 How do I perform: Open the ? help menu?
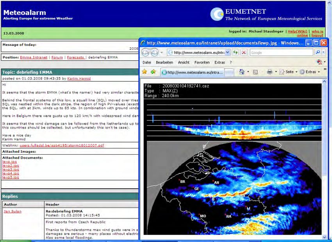231,62
